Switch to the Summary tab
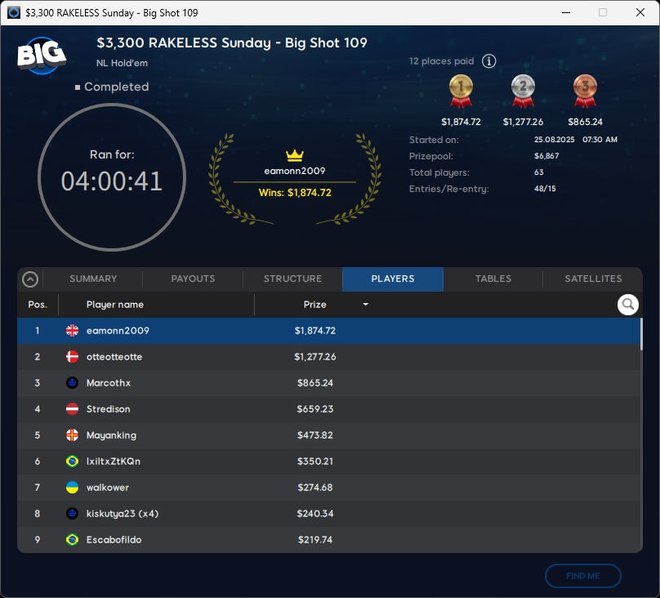Image resolution: width=660 pixels, height=598 pixels. pyautogui.click(x=93, y=279)
